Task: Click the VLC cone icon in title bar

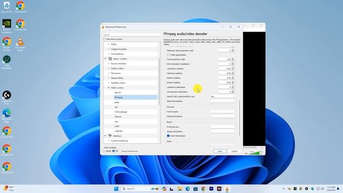Action: [x=103, y=27]
